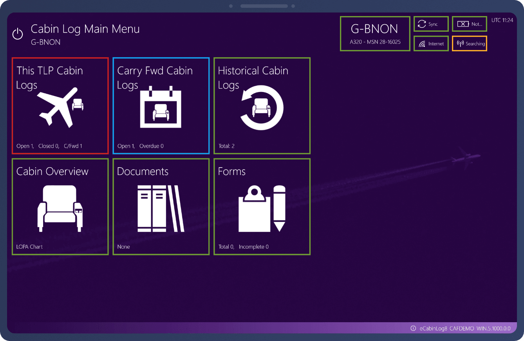Click the 'Total 0, Incomplete 0' text
The image size is (524, 341).
click(244, 247)
